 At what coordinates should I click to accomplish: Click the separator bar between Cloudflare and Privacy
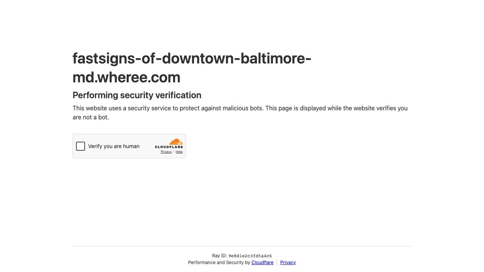click(x=277, y=263)
